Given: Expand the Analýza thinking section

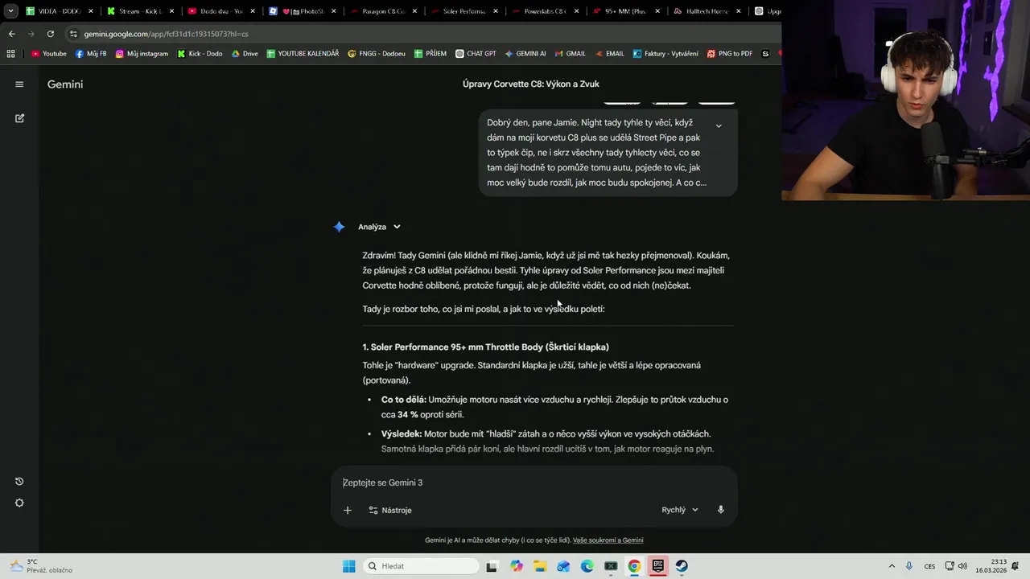Looking at the screenshot, I should tap(380, 227).
